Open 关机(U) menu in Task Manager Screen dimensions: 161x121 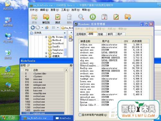point(112,29)
